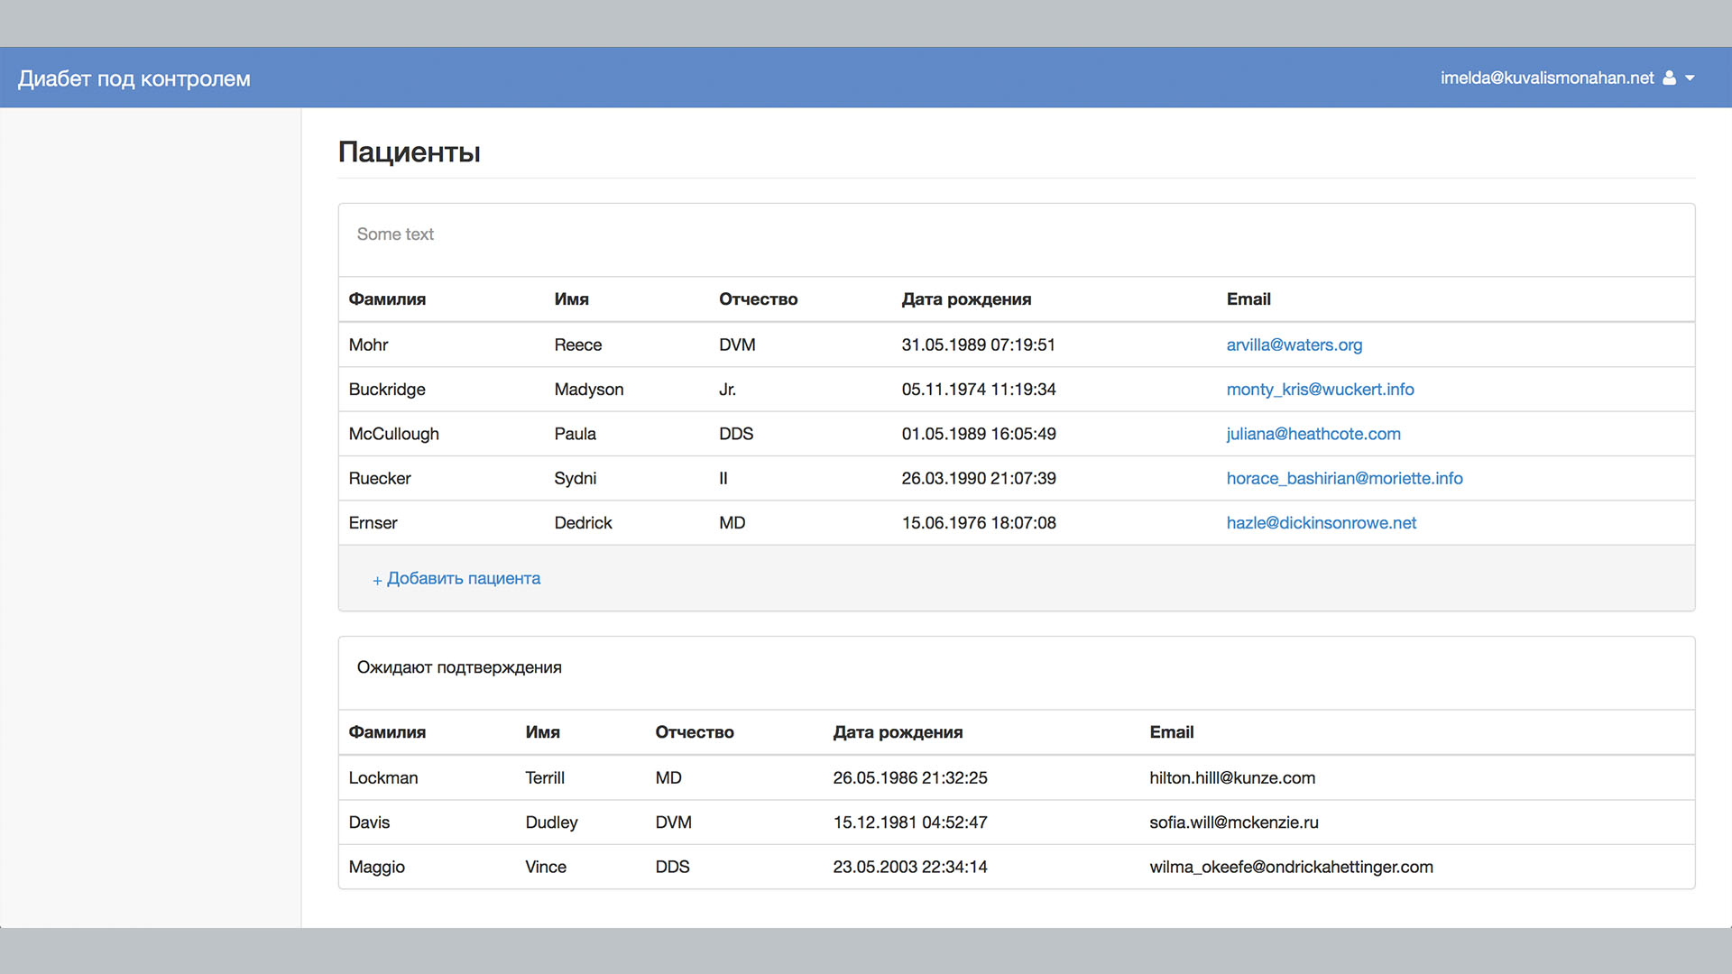This screenshot has height=974, width=1732.
Task: Open the Диабет под контролем home link
Action: tap(134, 78)
